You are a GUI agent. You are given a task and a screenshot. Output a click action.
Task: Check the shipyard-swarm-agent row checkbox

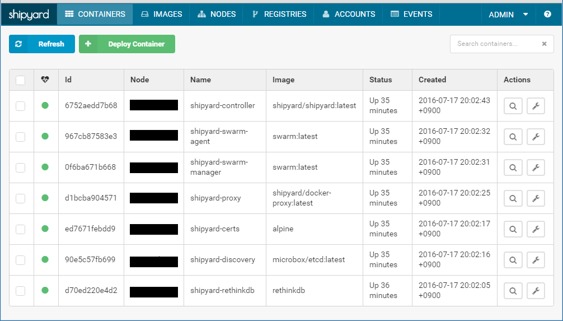(21, 137)
